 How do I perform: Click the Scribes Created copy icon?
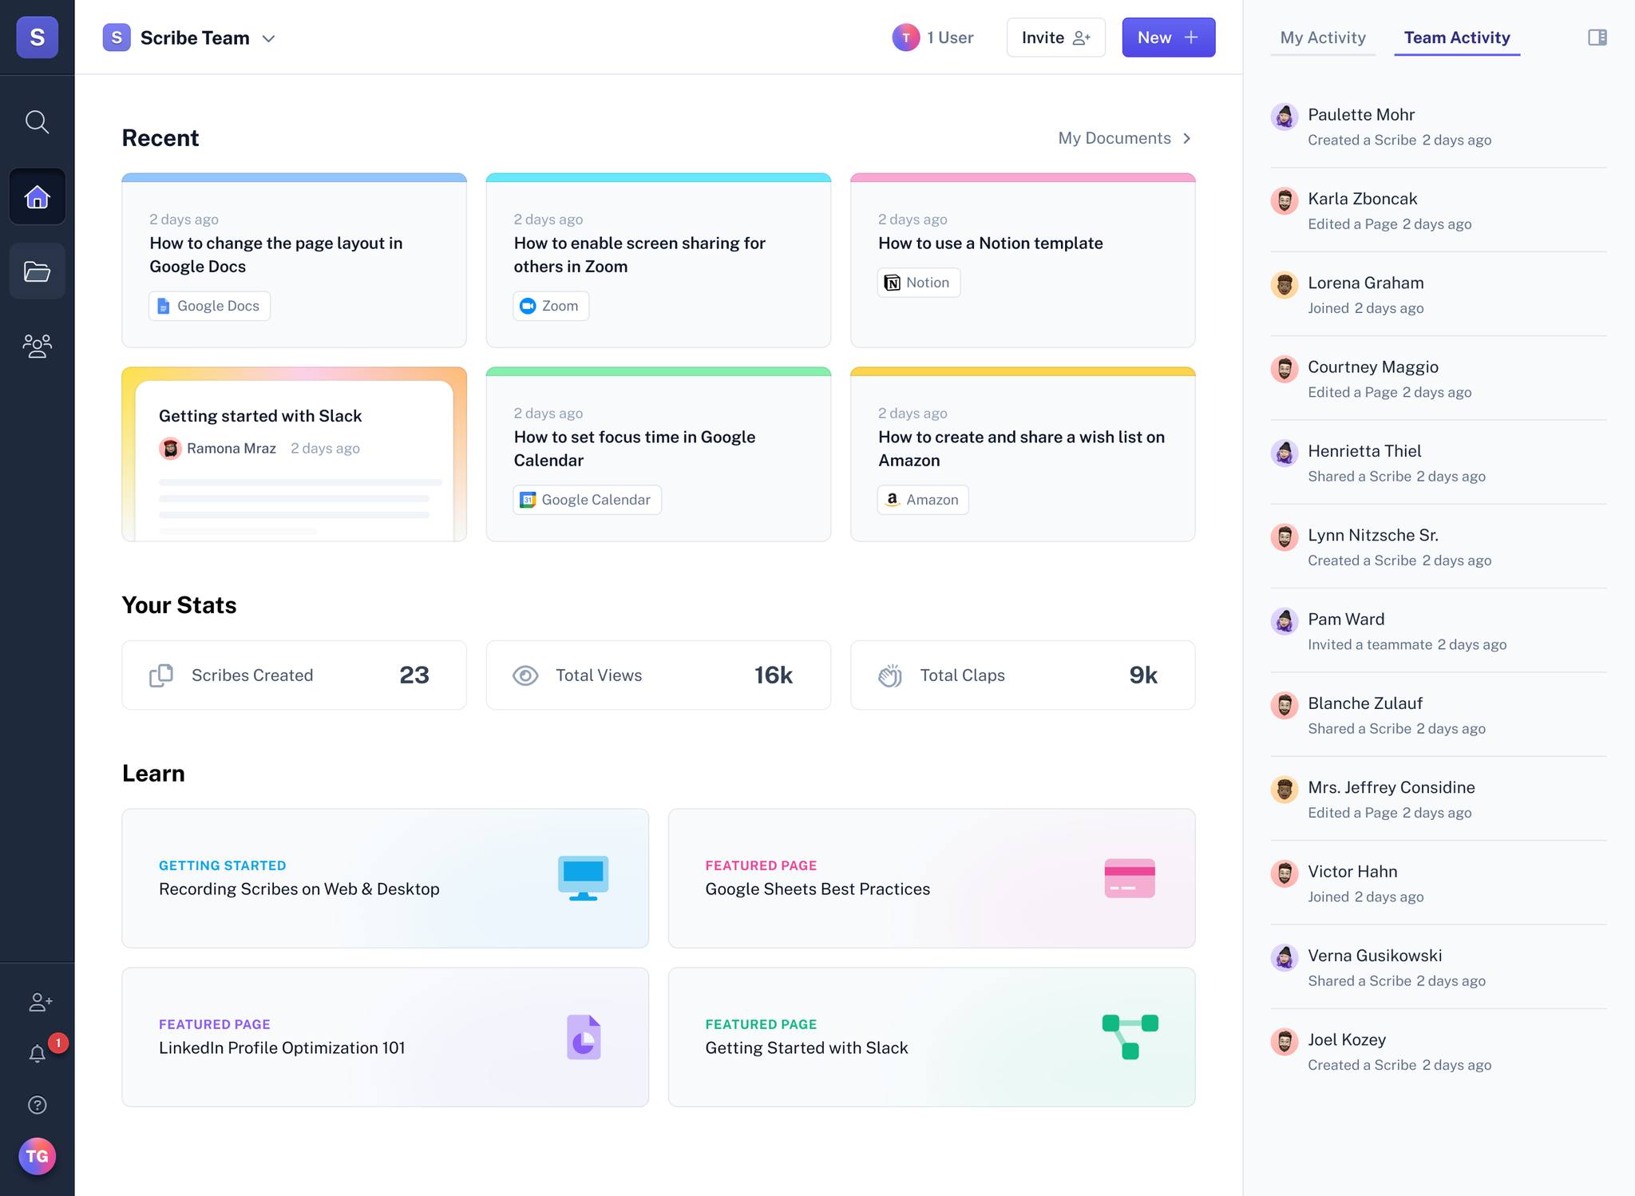coord(161,675)
